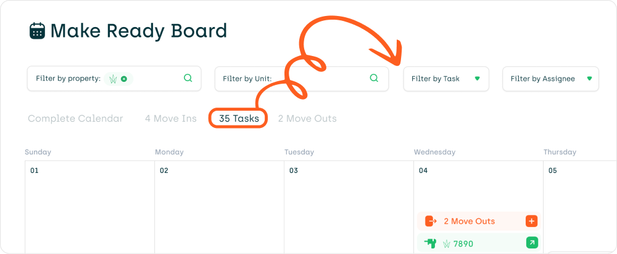
Task: Click the search icon in unit filter
Action: [375, 78]
